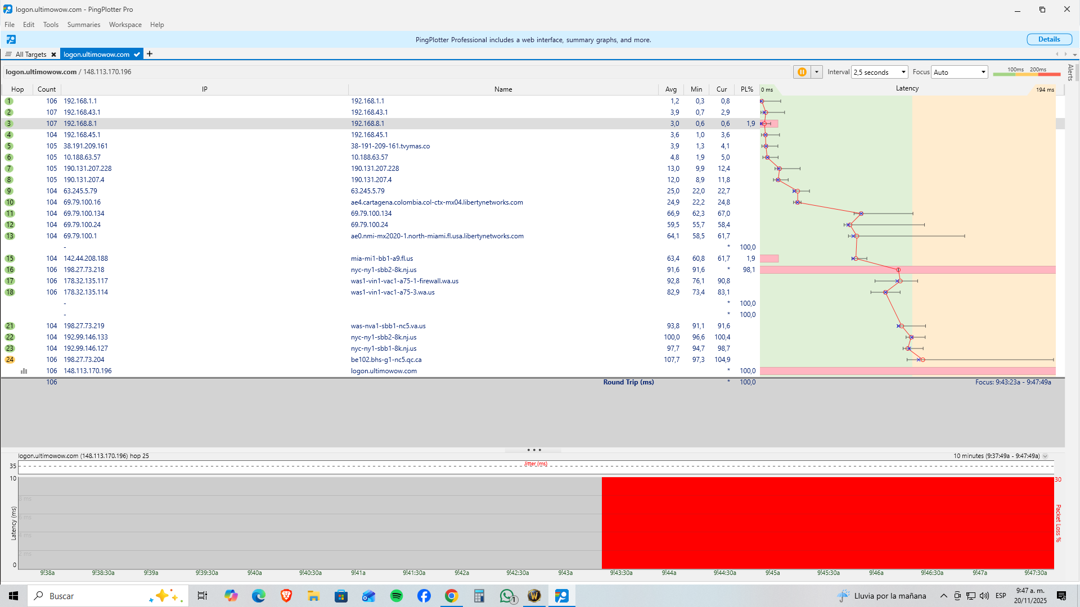Click the PingPlotter icon in the banner
The image size is (1080, 607).
pyautogui.click(x=11, y=39)
